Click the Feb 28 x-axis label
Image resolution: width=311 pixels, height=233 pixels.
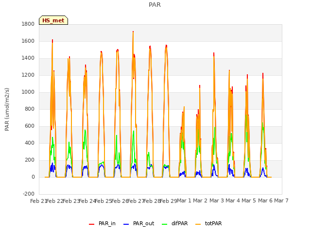tap(152, 201)
